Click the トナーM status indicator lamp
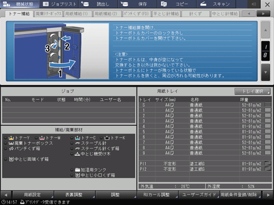274x205 pixels. click(x=36, y=138)
